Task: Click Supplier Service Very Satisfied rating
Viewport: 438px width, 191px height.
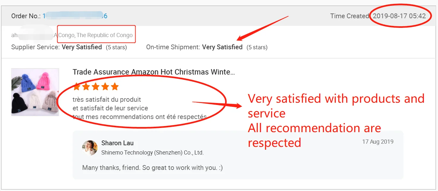Action: click(x=82, y=47)
